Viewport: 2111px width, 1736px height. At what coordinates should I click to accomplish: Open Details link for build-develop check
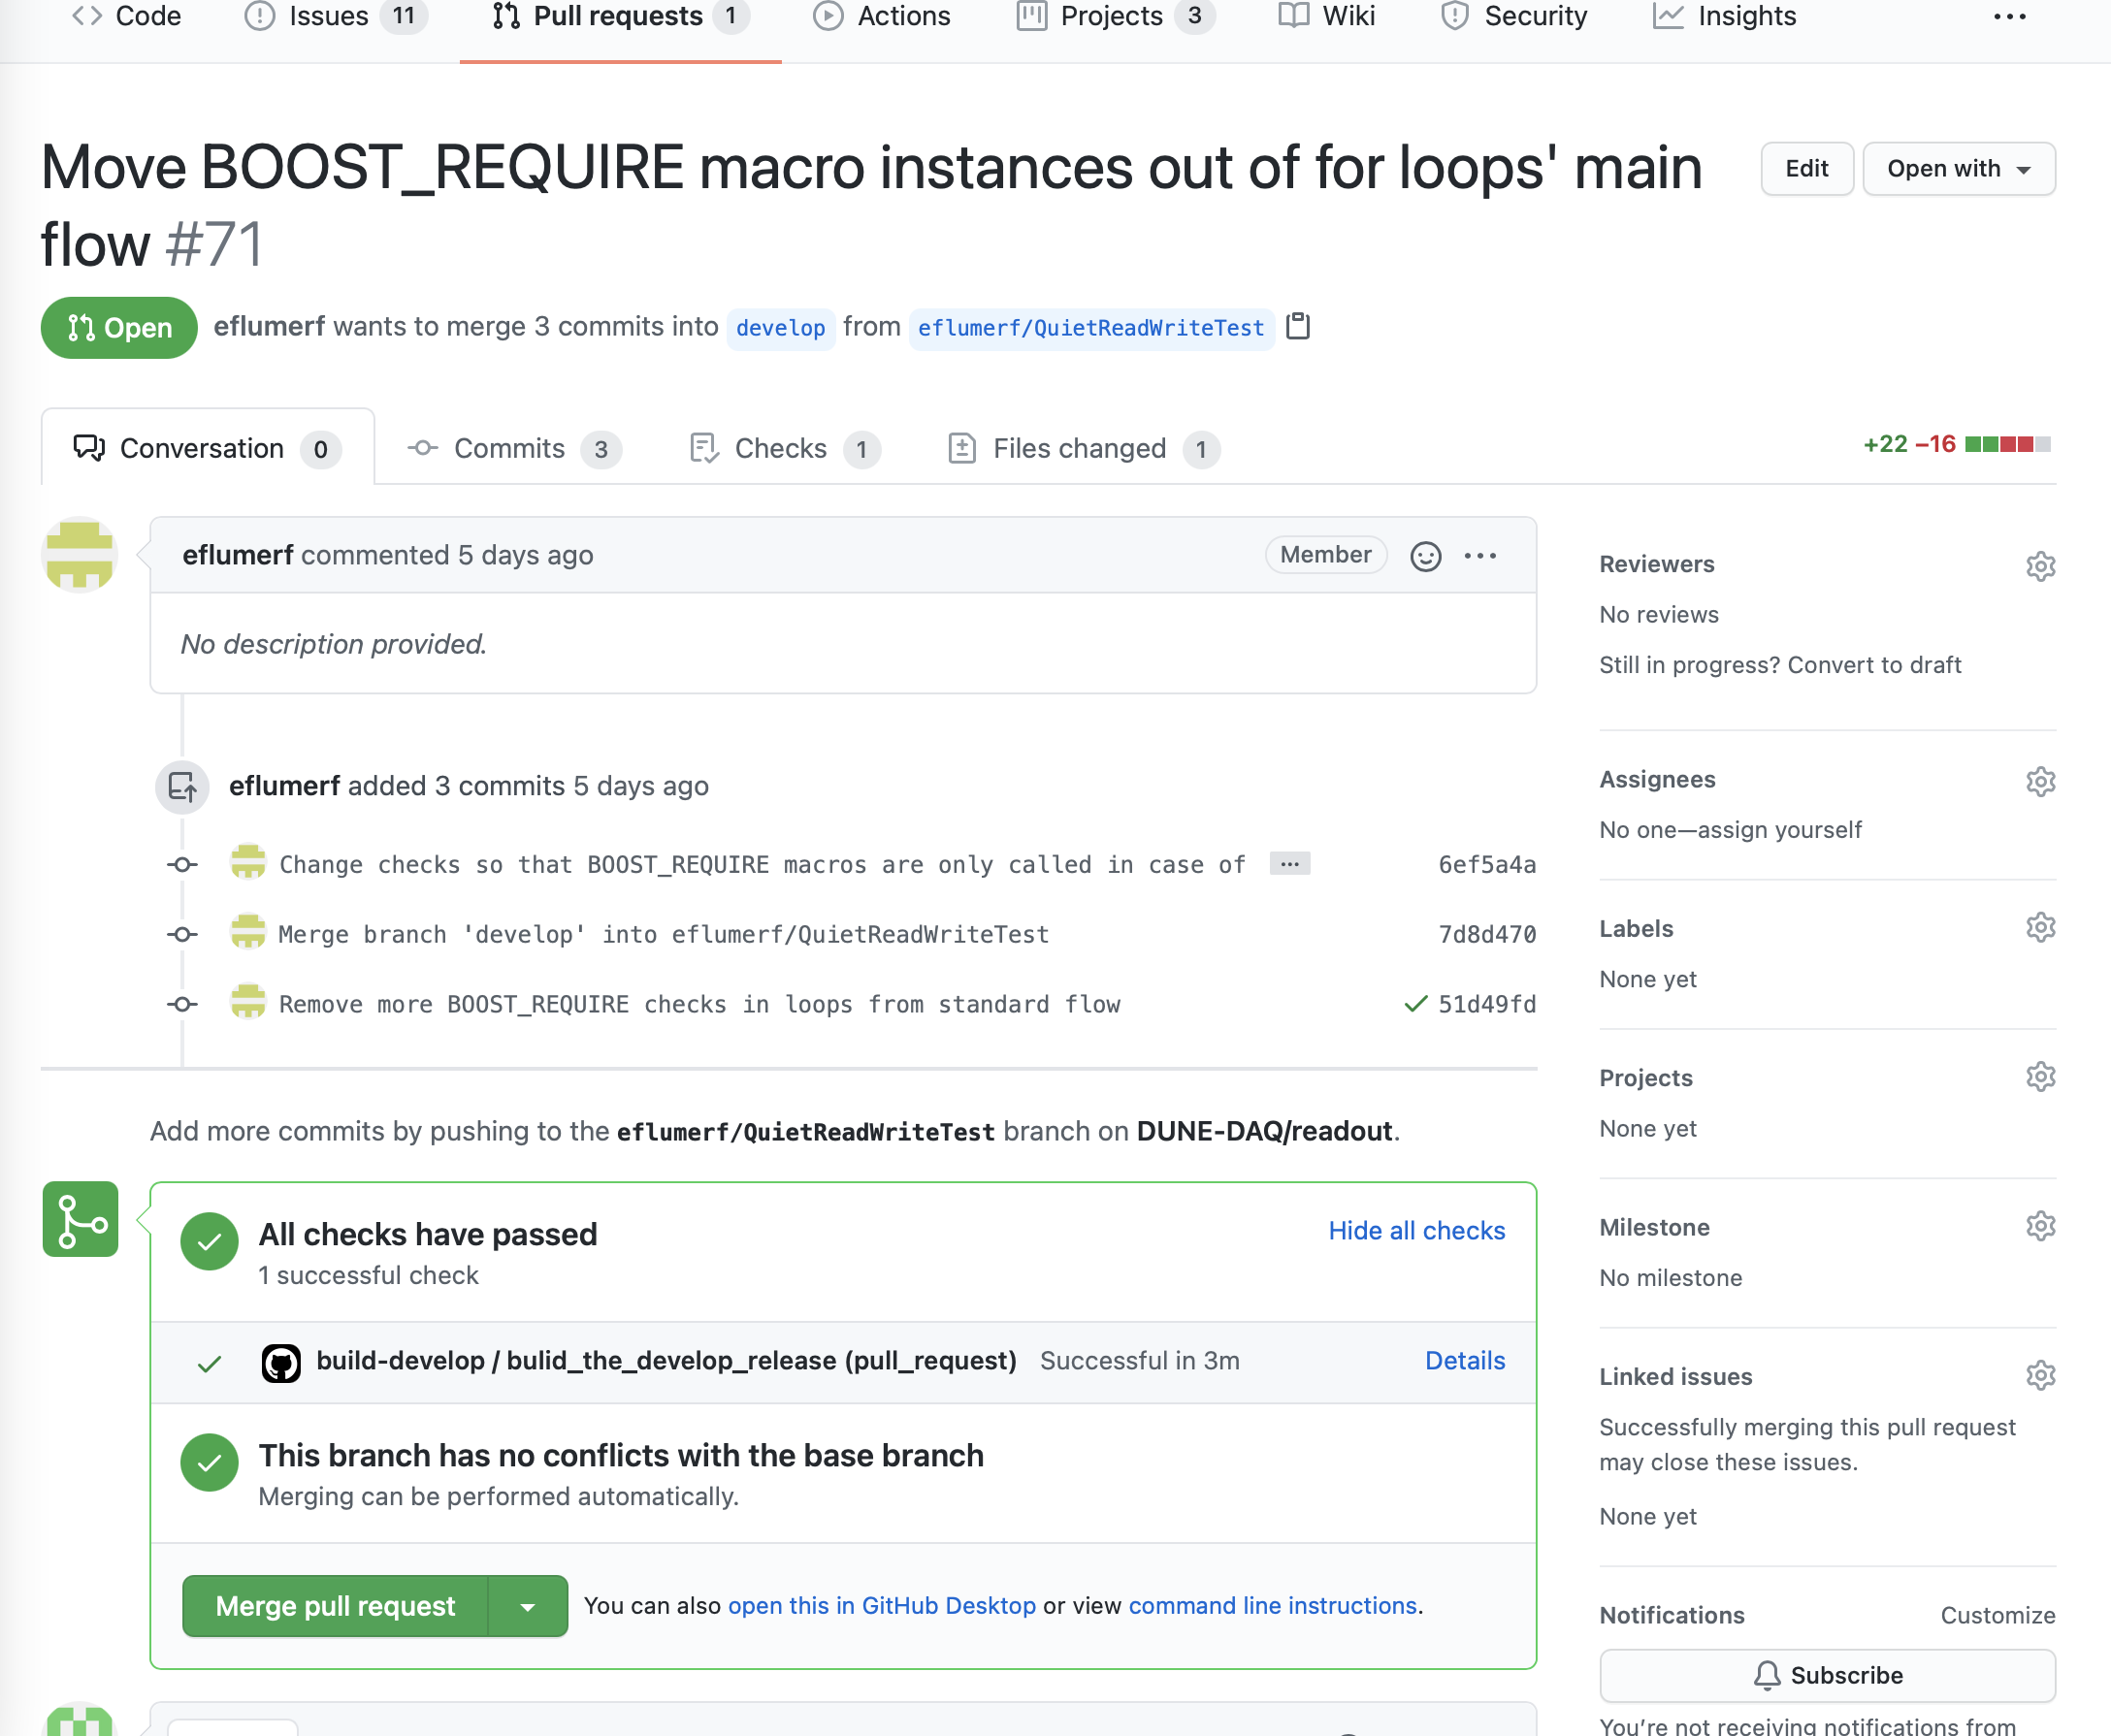pos(1464,1361)
